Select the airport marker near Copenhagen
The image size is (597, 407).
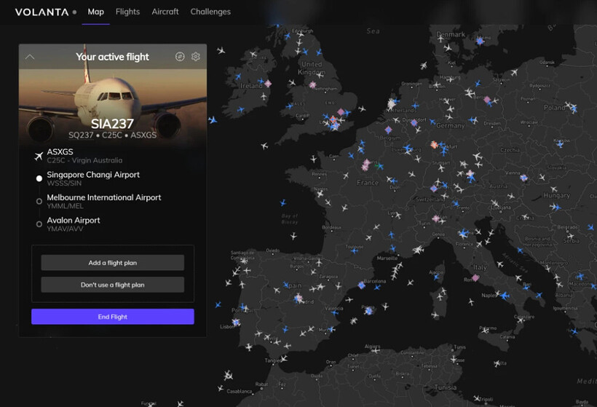click(x=480, y=41)
